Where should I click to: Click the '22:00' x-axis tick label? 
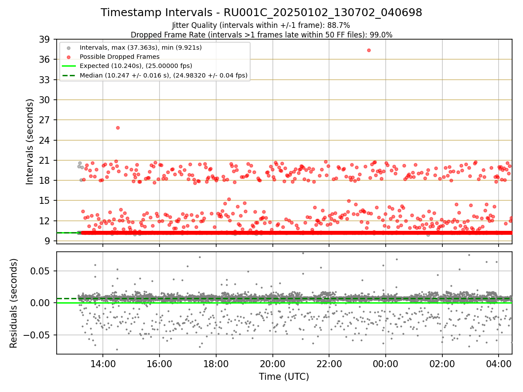329,363
